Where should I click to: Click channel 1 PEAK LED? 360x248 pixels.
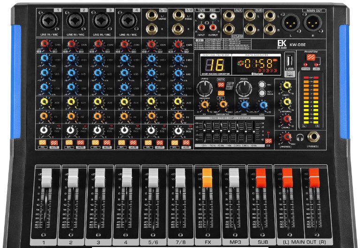pyautogui.click(x=59, y=126)
